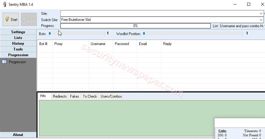Click the Bot # column header
265x139 pixels.
pyautogui.click(x=45, y=44)
